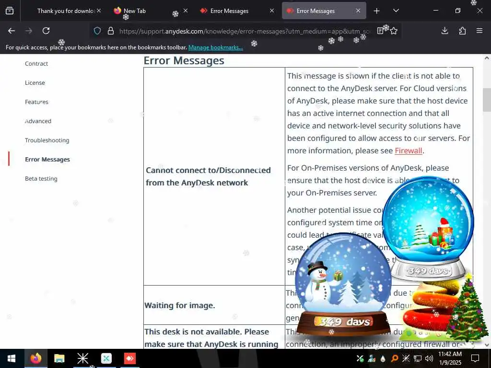Click 'This desk is not available' cell

tap(214, 337)
